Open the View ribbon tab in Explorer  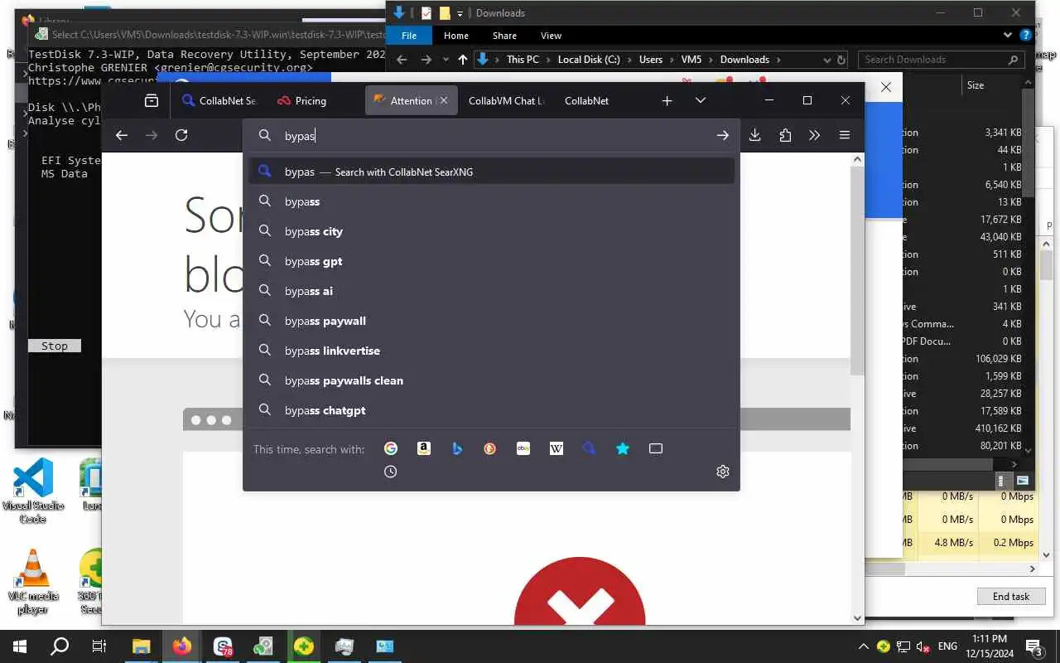click(551, 36)
